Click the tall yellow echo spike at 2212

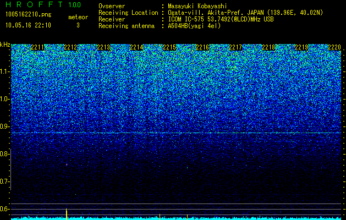[x=67, y=214]
